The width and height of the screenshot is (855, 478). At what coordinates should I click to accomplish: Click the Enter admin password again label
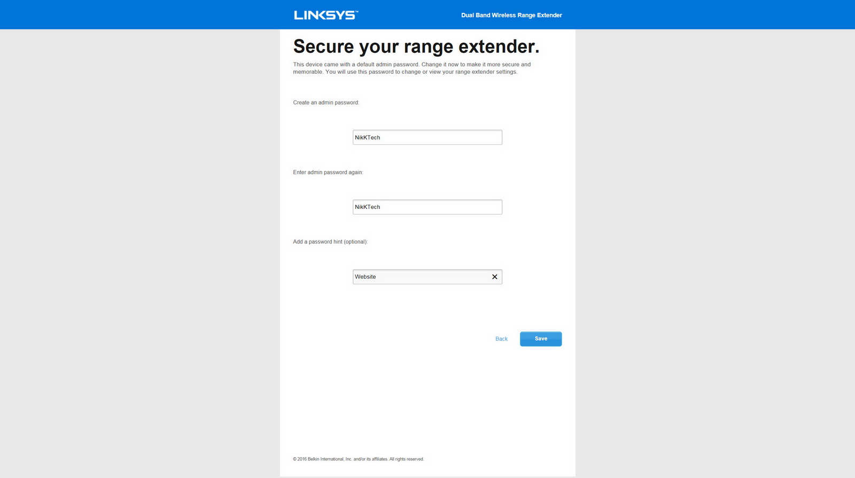328,173
